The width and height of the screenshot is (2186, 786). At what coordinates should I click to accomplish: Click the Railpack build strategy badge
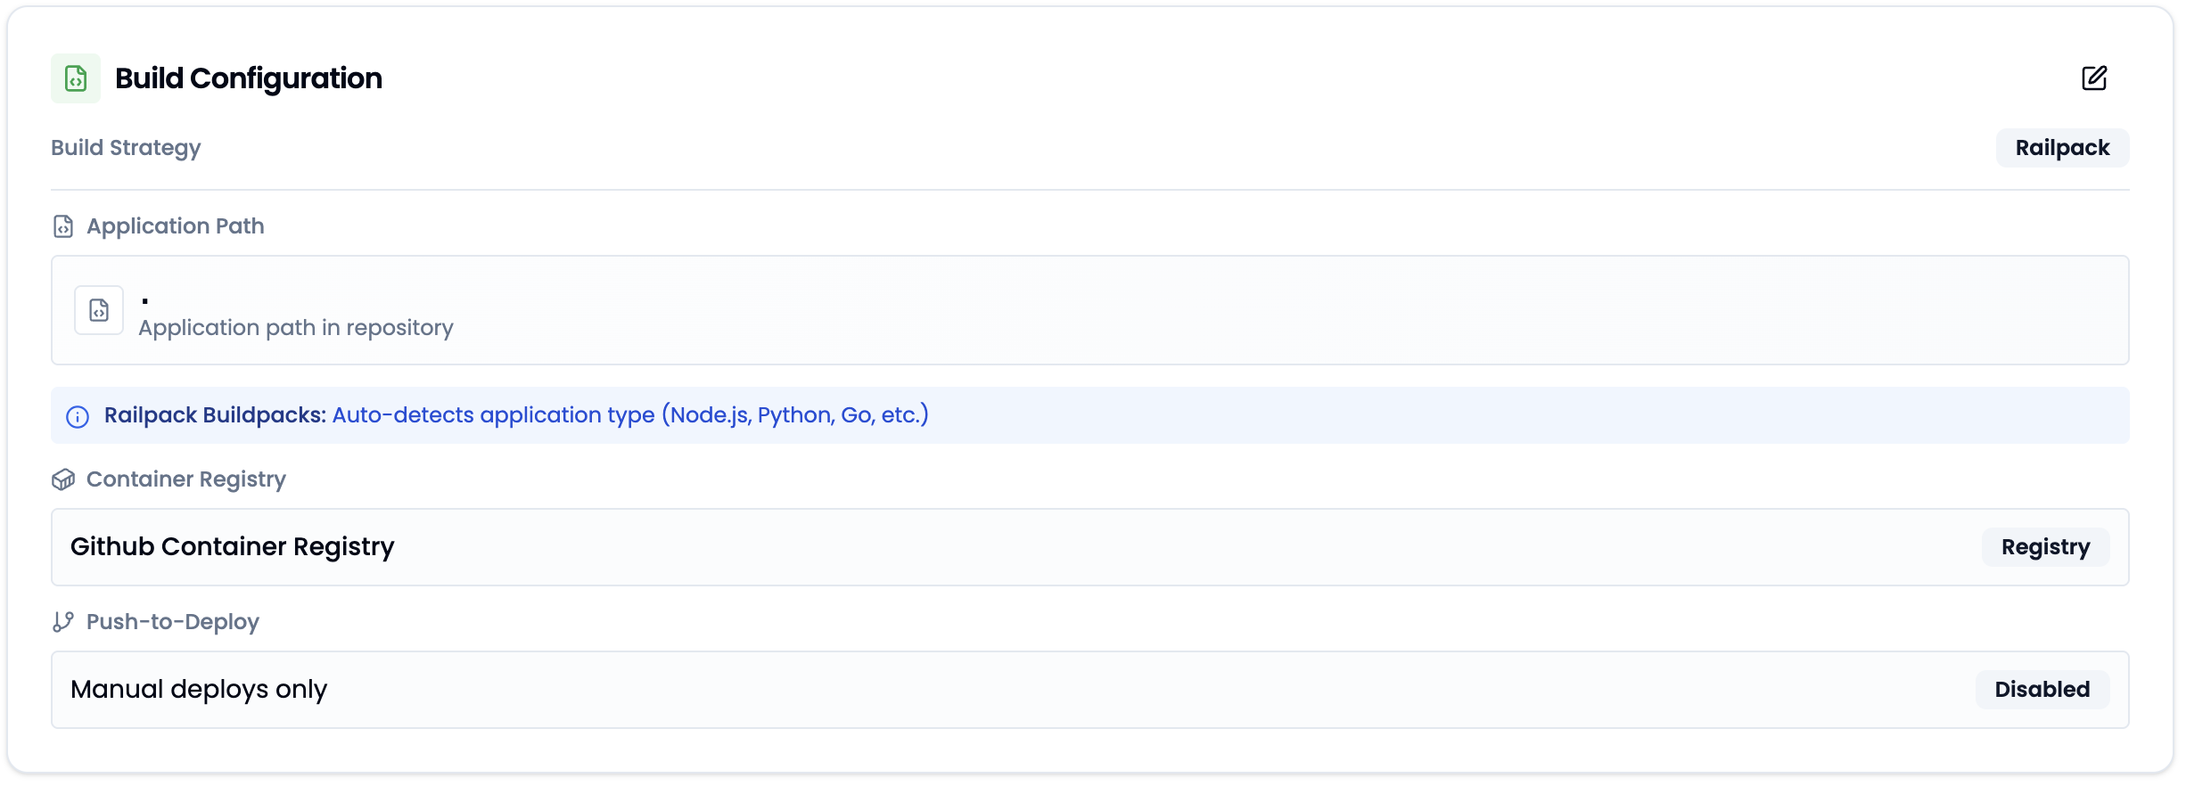coord(2062,148)
